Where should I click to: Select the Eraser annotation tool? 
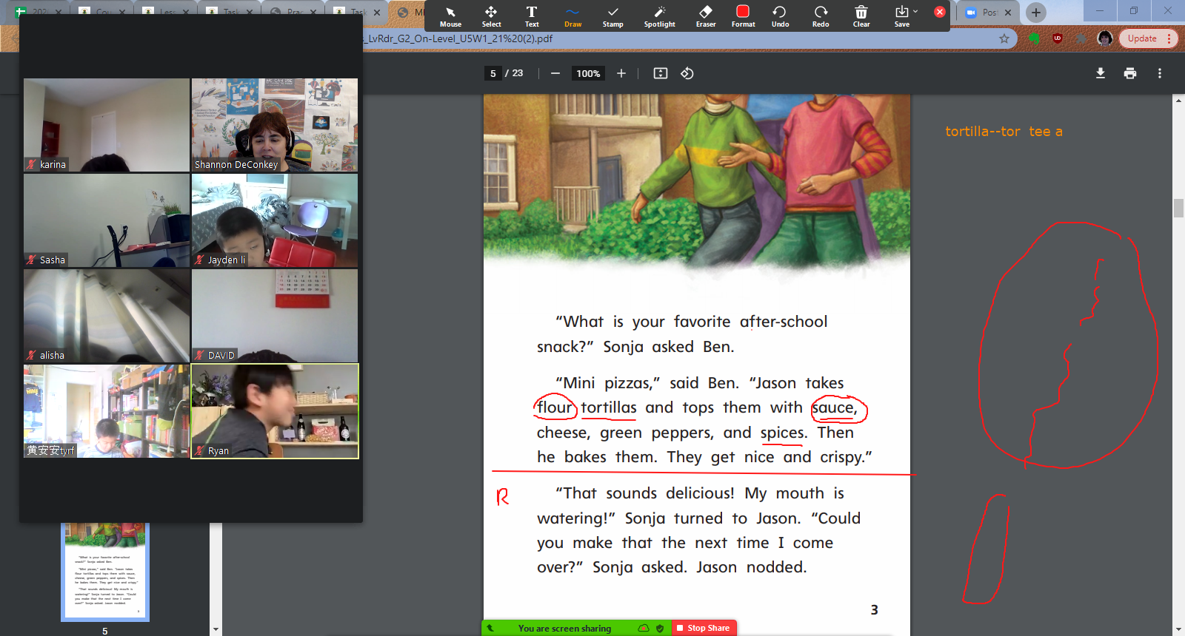tap(706, 16)
